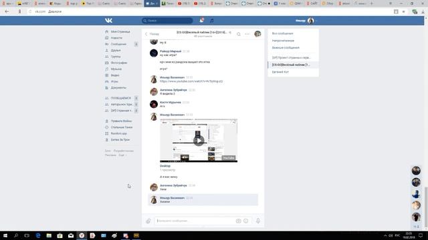Click the Документы sidebar icon

(107, 88)
